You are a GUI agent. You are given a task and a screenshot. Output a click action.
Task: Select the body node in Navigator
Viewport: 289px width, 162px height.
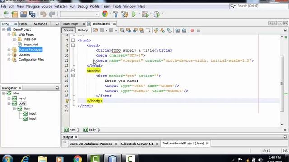(22, 103)
